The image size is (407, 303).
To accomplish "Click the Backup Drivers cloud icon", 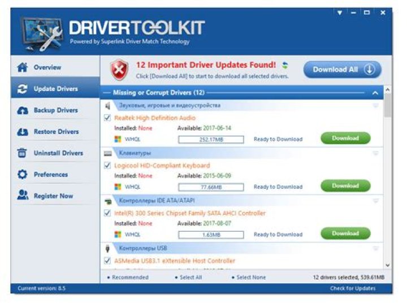I will 23,110.
